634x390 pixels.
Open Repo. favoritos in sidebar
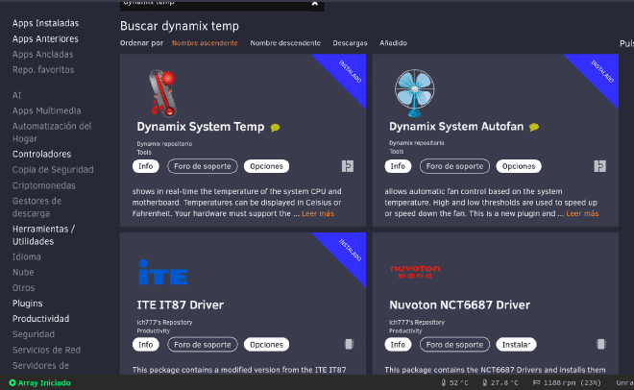coord(43,69)
